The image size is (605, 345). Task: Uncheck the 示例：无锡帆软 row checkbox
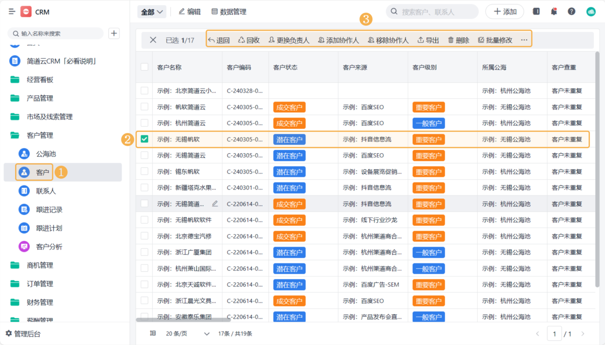[x=145, y=140]
